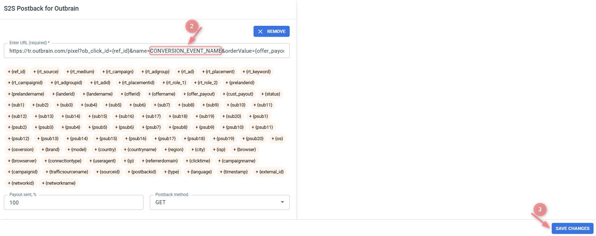The image size is (596, 236).
Task: Add the {psub20} token
Action: pos(253,139)
